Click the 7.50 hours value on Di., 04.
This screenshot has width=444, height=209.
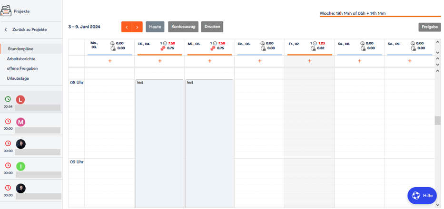(x=172, y=43)
